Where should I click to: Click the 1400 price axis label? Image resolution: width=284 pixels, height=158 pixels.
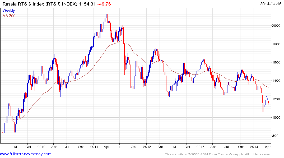tap(276, 81)
